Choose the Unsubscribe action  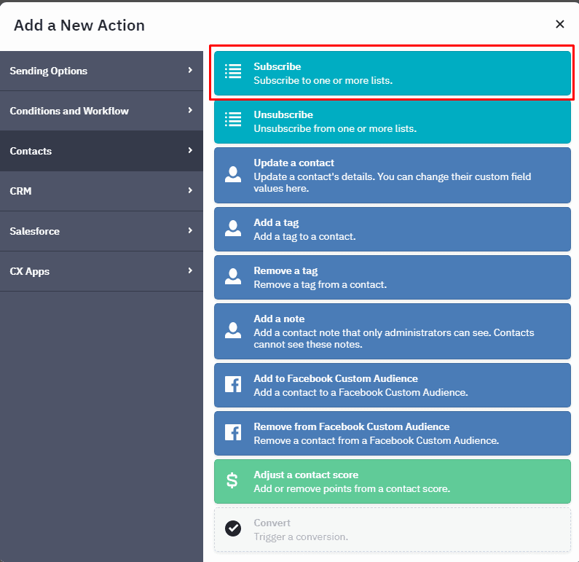coord(393,121)
